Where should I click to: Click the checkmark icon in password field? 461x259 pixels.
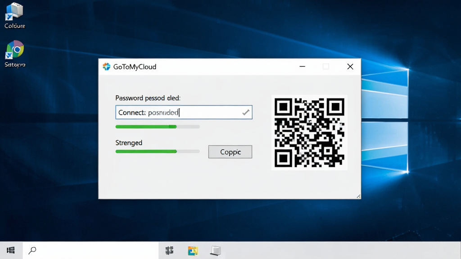tap(246, 112)
